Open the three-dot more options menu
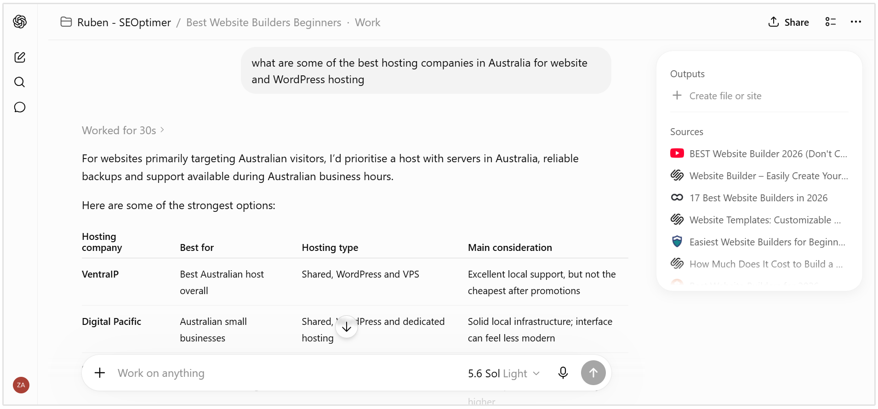878x409 pixels. pyautogui.click(x=856, y=22)
